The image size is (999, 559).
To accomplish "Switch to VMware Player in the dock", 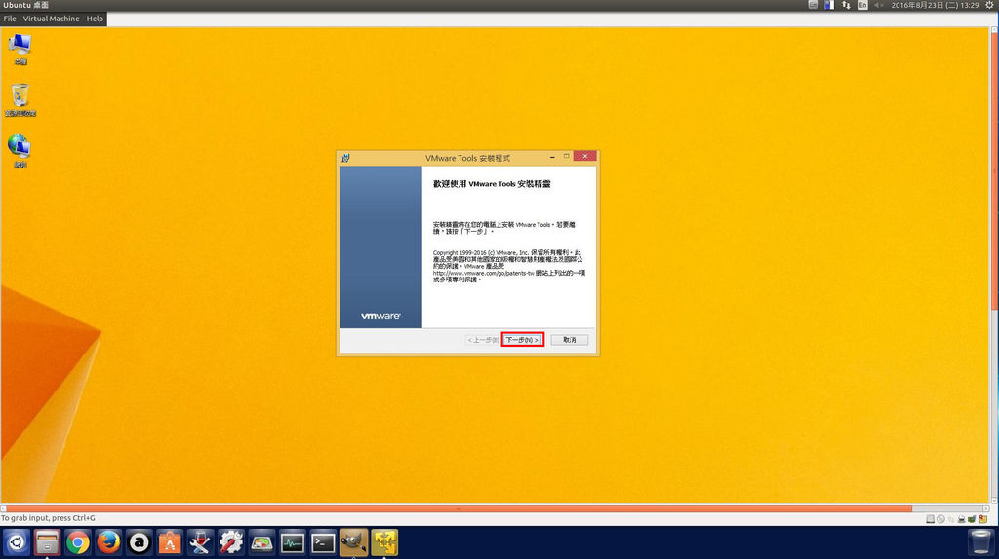I will pyautogui.click(x=384, y=542).
